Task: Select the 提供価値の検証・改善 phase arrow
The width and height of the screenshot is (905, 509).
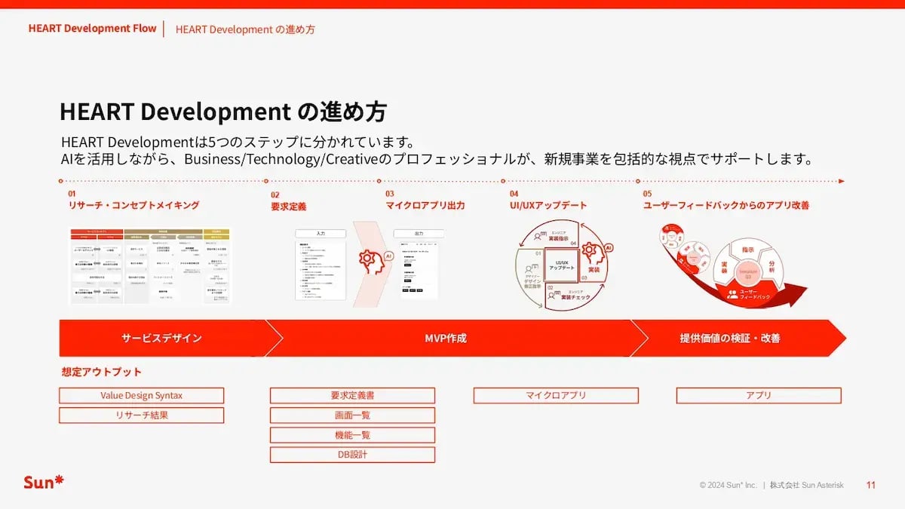Action: [x=729, y=338]
